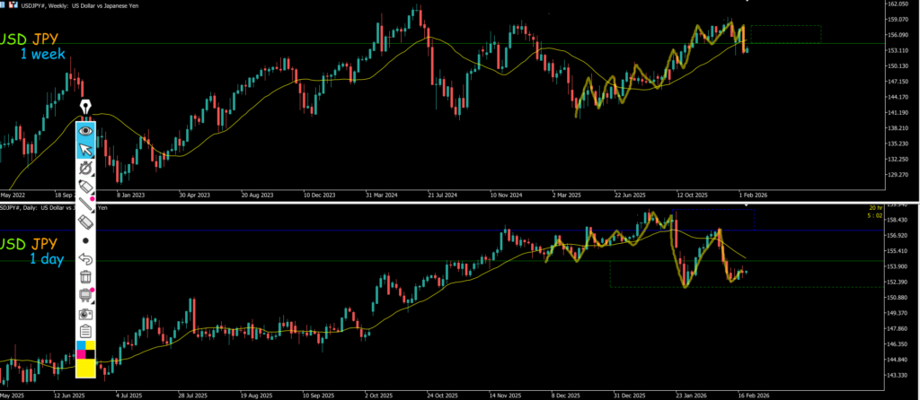Click the black dot brush size selector

tap(86, 240)
